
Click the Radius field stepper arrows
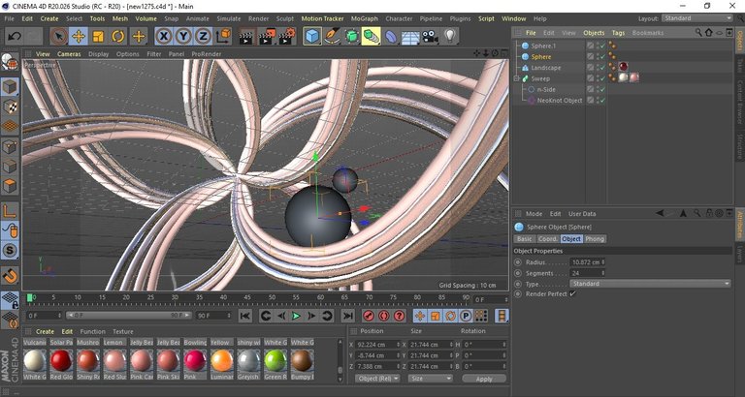coord(603,262)
